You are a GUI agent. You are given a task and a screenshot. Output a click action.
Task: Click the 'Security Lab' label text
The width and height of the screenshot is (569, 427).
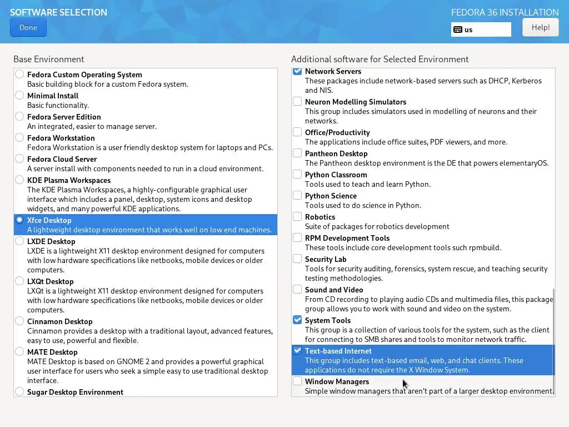click(x=326, y=259)
